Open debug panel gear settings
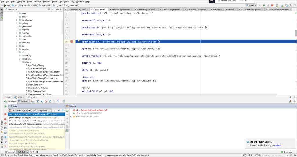Screen dimensions: 297x157 tap(291, 97)
